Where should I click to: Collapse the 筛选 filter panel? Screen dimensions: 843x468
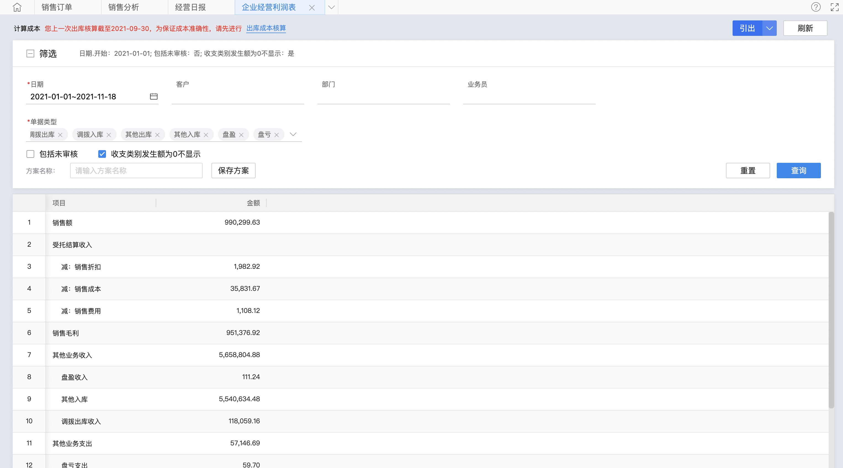click(x=30, y=54)
